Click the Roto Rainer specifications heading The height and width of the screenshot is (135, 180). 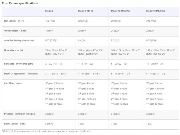pyautogui.click(x=20, y=3)
